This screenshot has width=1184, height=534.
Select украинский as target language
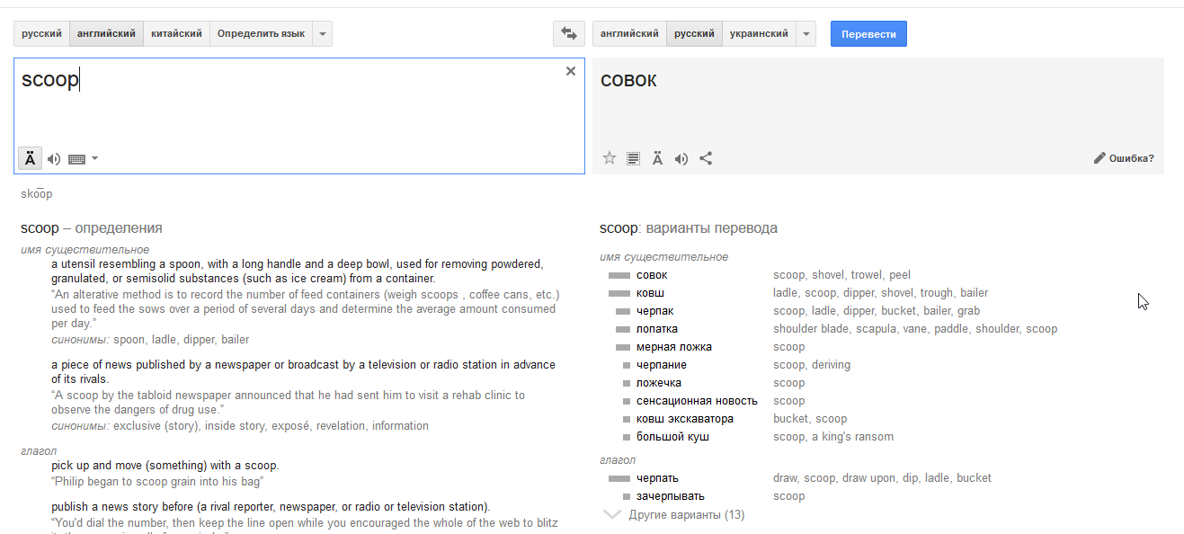point(759,34)
